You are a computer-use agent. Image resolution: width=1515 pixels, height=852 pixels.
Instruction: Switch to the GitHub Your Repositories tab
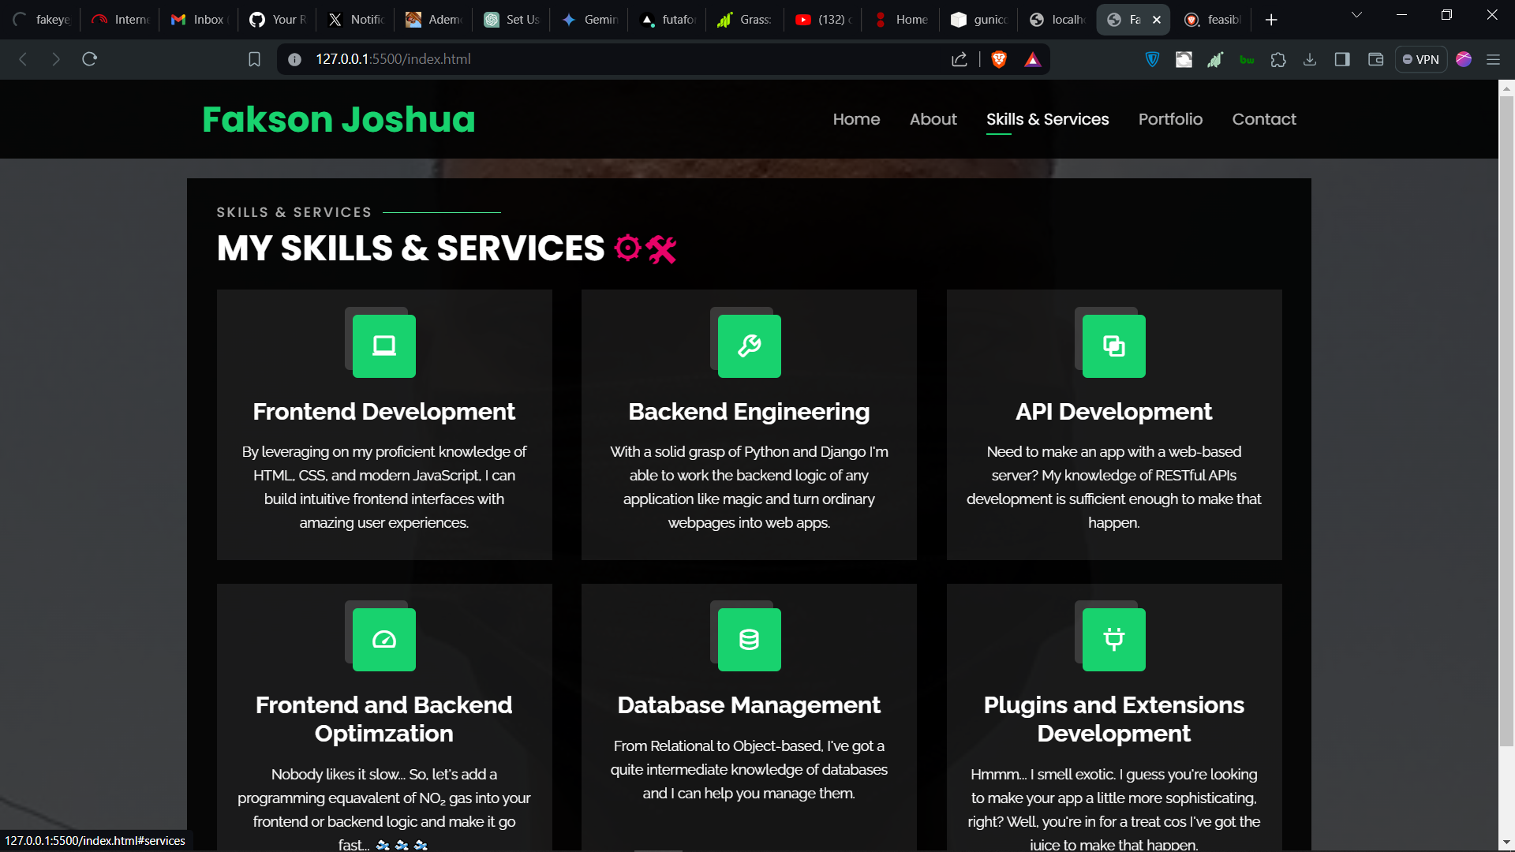coord(277,20)
